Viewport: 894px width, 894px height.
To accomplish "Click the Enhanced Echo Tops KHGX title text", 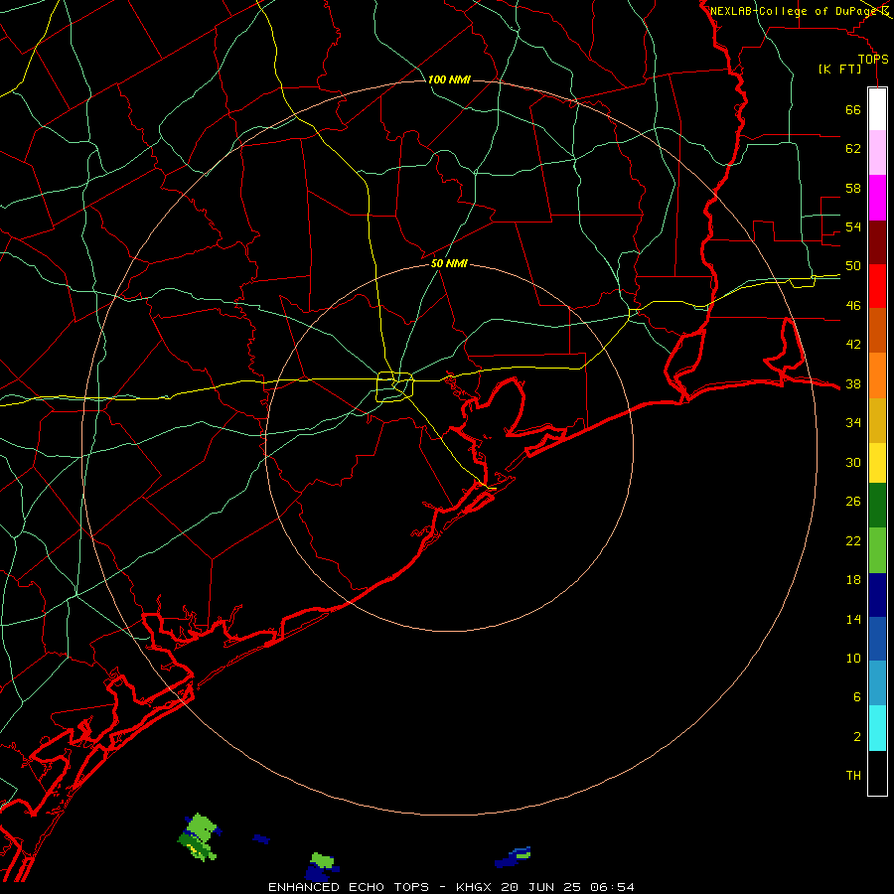I will click(451, 887).
